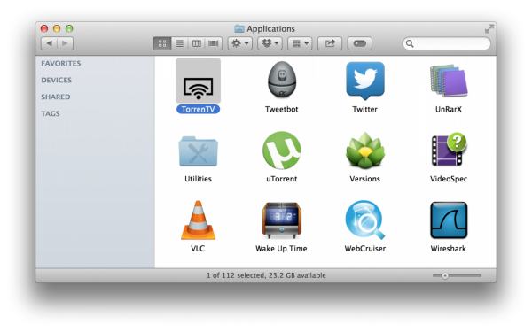This screenshot has height=332, width=532.
Task: Select the VLC traffic cone icon
Action: tap(198, 220)
